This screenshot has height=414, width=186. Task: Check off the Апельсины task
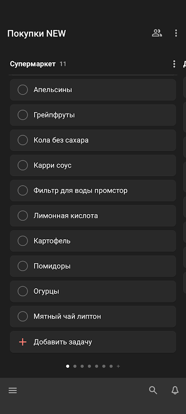pos(23,90)
